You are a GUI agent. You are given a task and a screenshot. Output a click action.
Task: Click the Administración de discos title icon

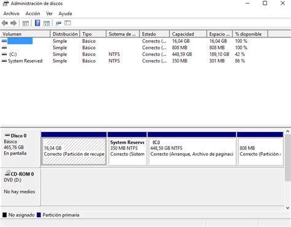6,3
